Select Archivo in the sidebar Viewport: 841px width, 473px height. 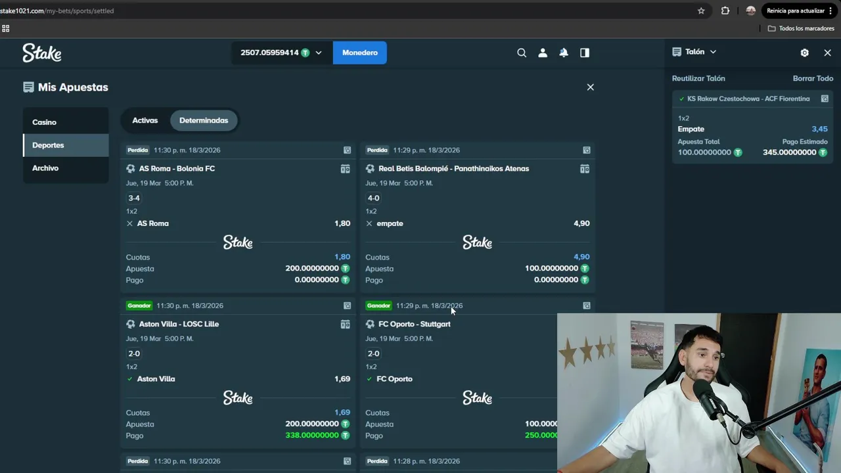[66, 168]
